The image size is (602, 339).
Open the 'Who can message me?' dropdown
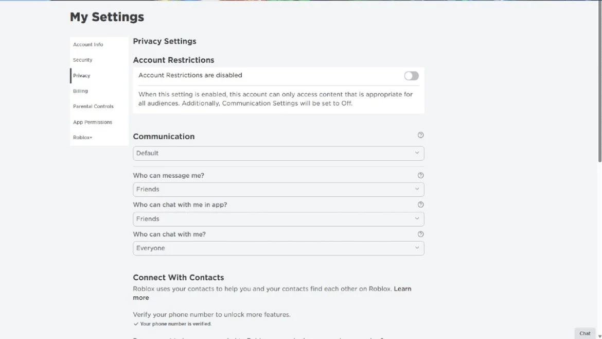278,189
